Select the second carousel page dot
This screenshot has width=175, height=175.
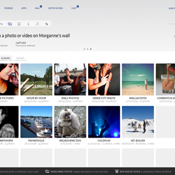click(87, 49)
